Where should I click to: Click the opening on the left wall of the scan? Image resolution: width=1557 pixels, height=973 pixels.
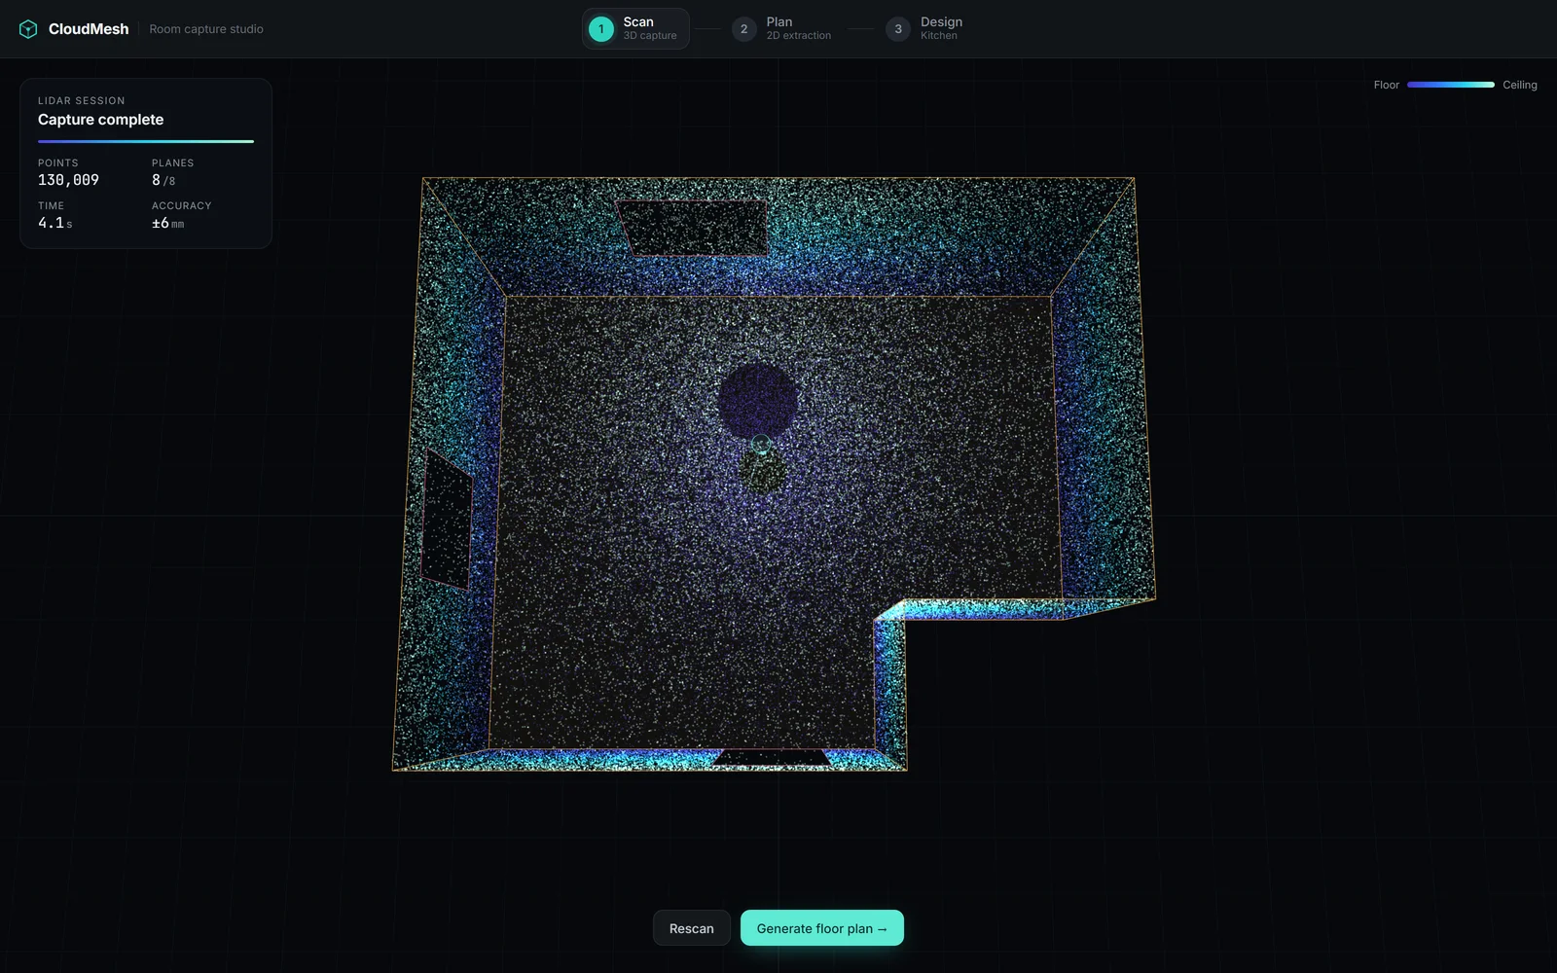tap(448, 519)
